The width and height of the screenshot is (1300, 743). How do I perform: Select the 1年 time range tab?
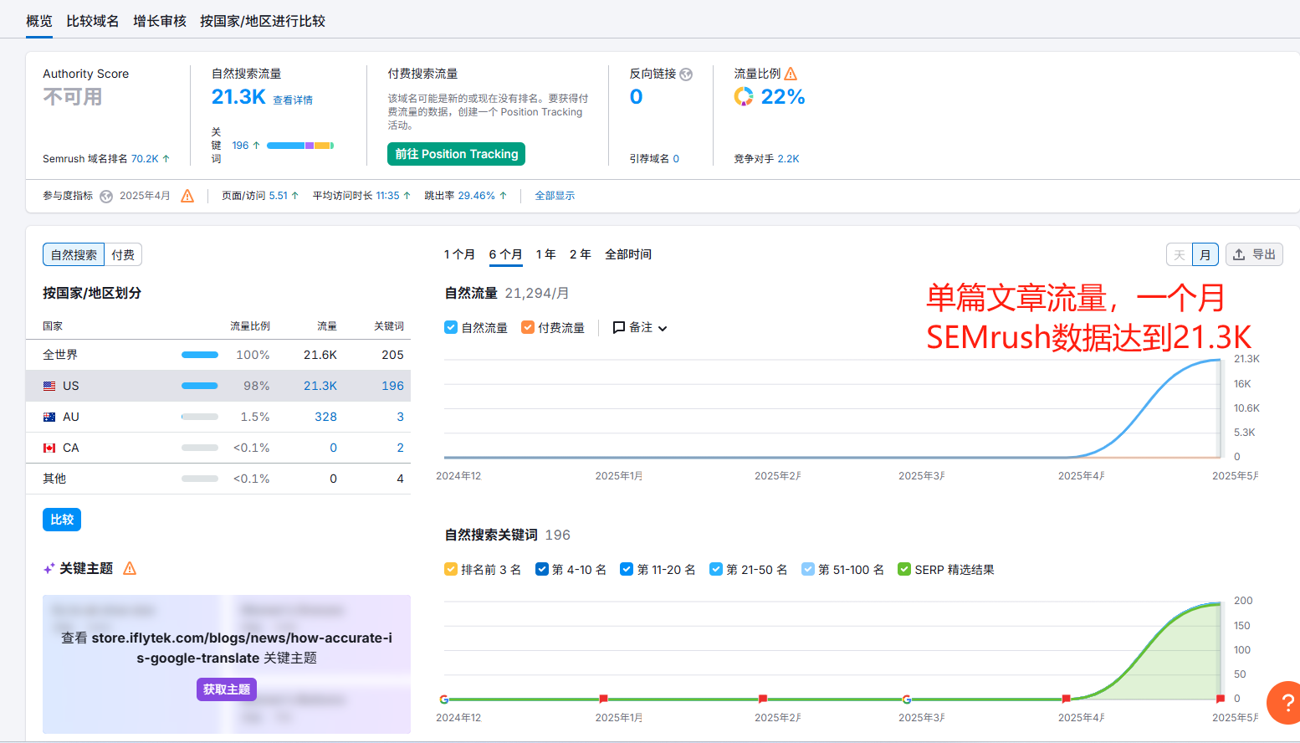tap(545, 254)
